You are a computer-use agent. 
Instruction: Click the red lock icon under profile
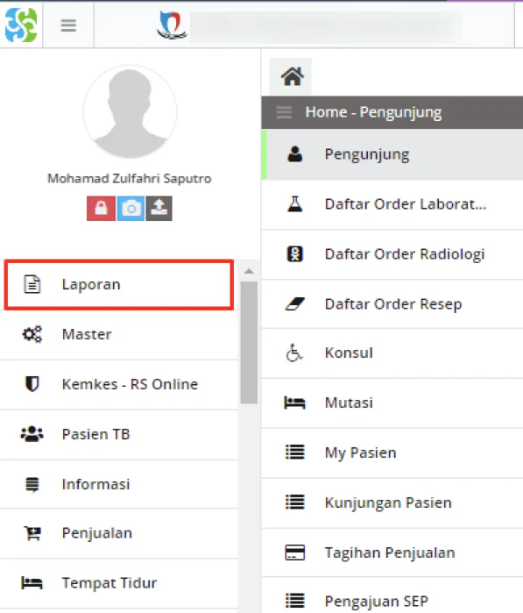tap(101, 209)
